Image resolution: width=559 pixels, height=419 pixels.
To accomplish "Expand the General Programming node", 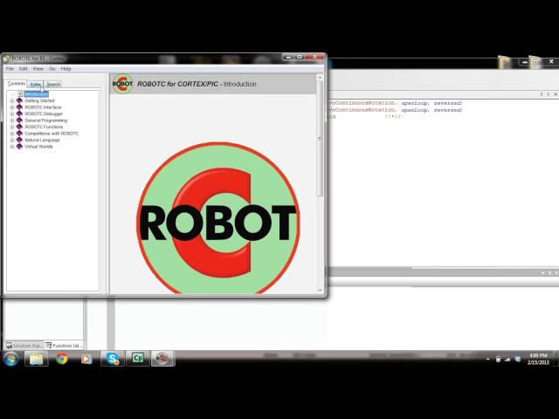I will click(x=12, y=120).
